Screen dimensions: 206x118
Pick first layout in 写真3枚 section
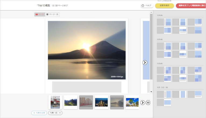point(164,46)
